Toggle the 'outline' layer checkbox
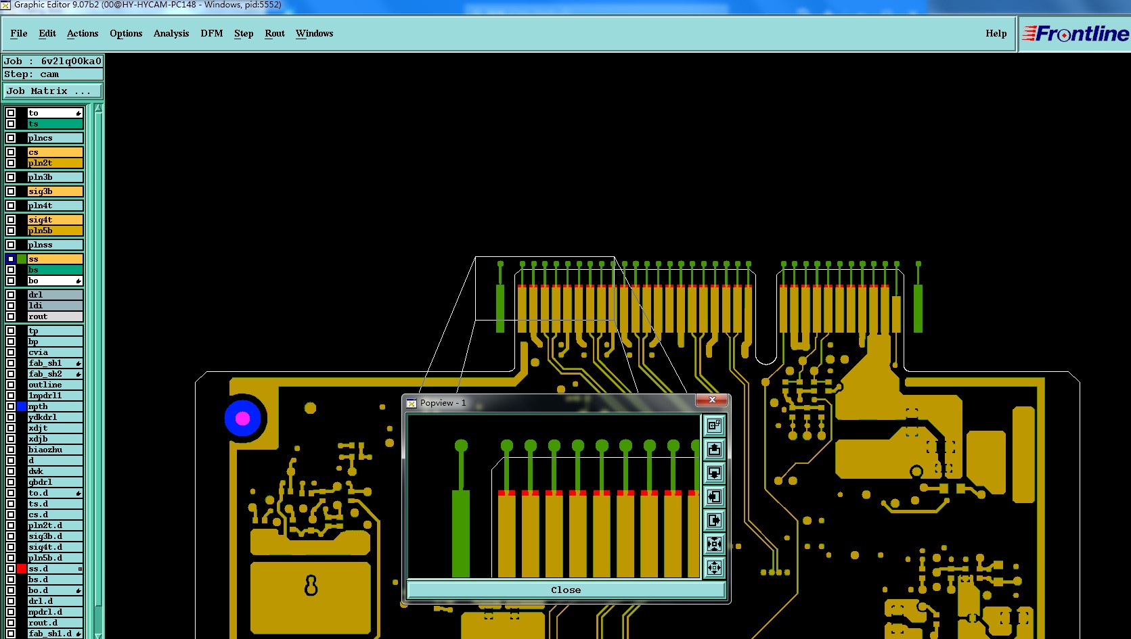1131x639 pixels. click(11, 385)
